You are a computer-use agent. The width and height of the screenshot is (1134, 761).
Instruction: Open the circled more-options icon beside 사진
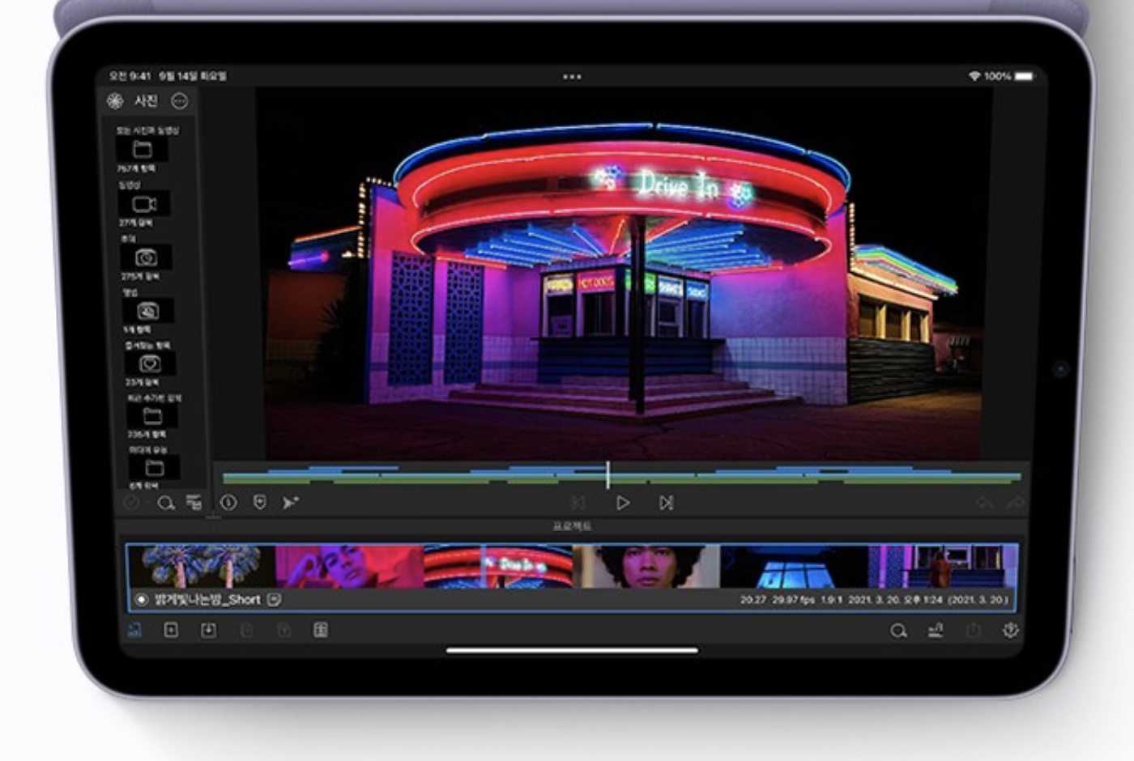point(180,101)
